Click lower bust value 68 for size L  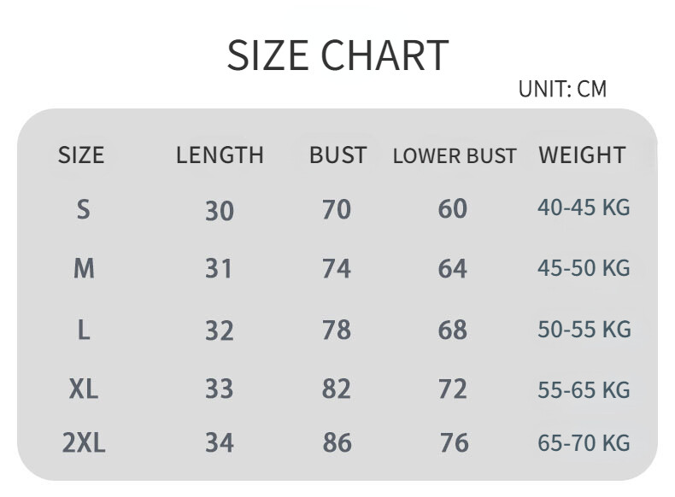(x=453, y=330)
